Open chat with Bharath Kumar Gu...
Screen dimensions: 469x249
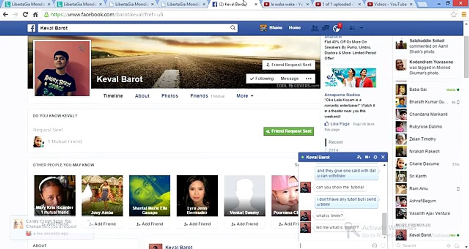point(428,102)
